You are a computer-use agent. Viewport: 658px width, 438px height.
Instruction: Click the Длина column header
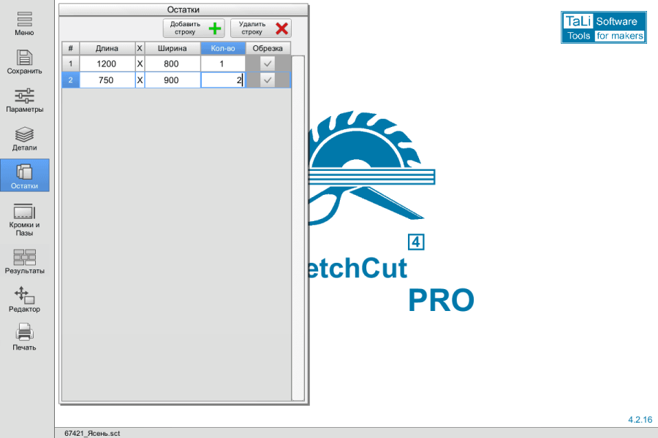pyautogui.click(x=107, y=48)
